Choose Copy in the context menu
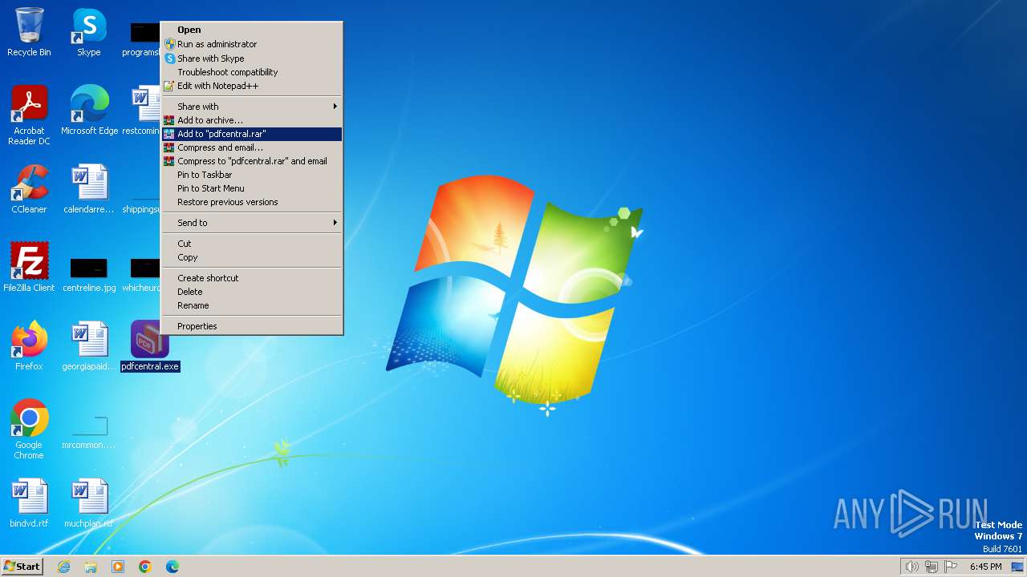The width and height of the screenshot is (1027, 577). point(252,257)
